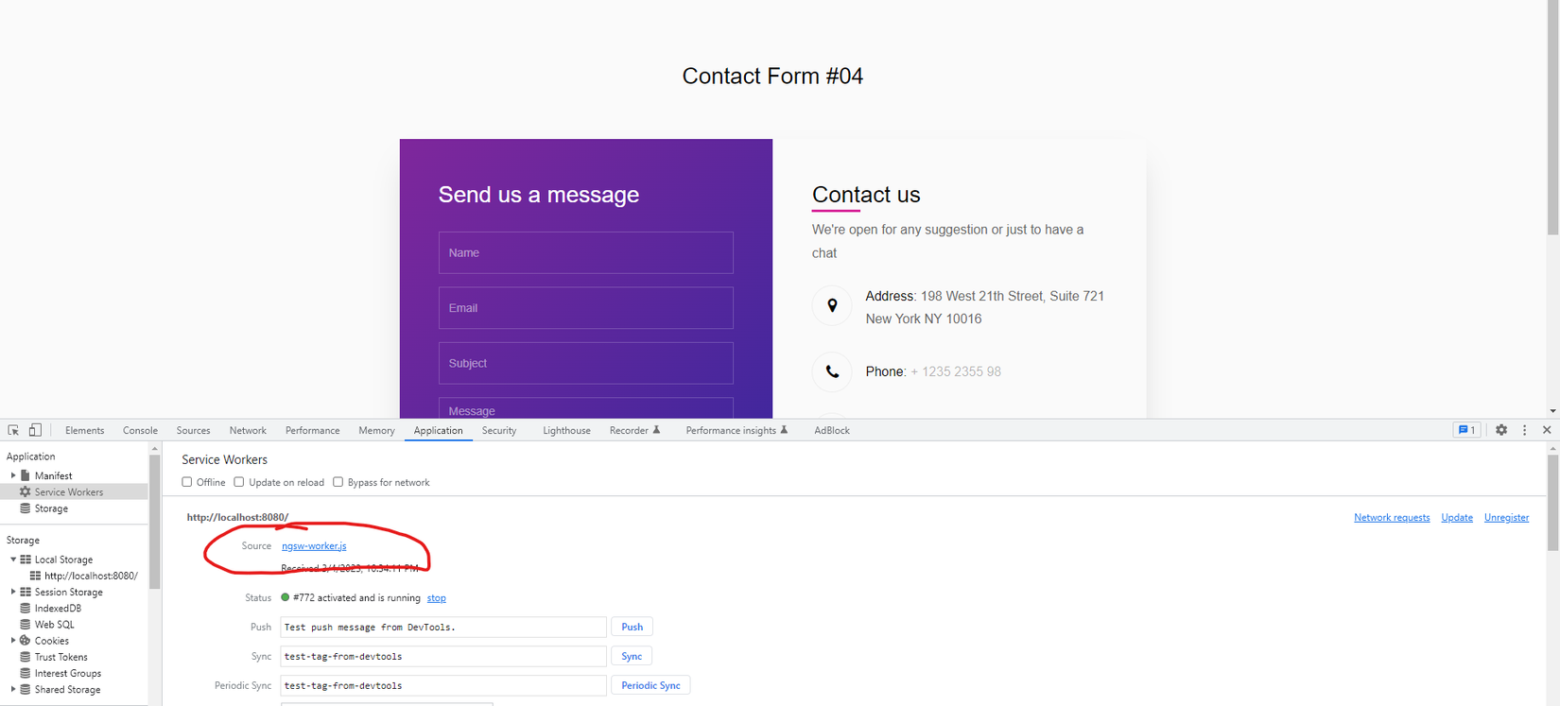Click the Interest Groups database icon

26,673
